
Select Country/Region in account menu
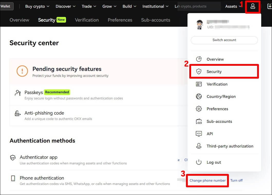click(x=224, y=96)
